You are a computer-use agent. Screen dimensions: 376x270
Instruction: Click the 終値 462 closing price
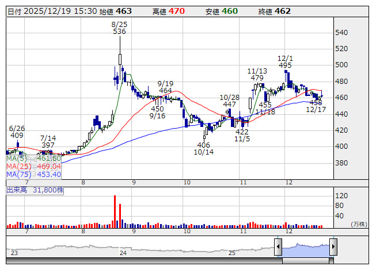pyautogui.click(x=275, y=11)
